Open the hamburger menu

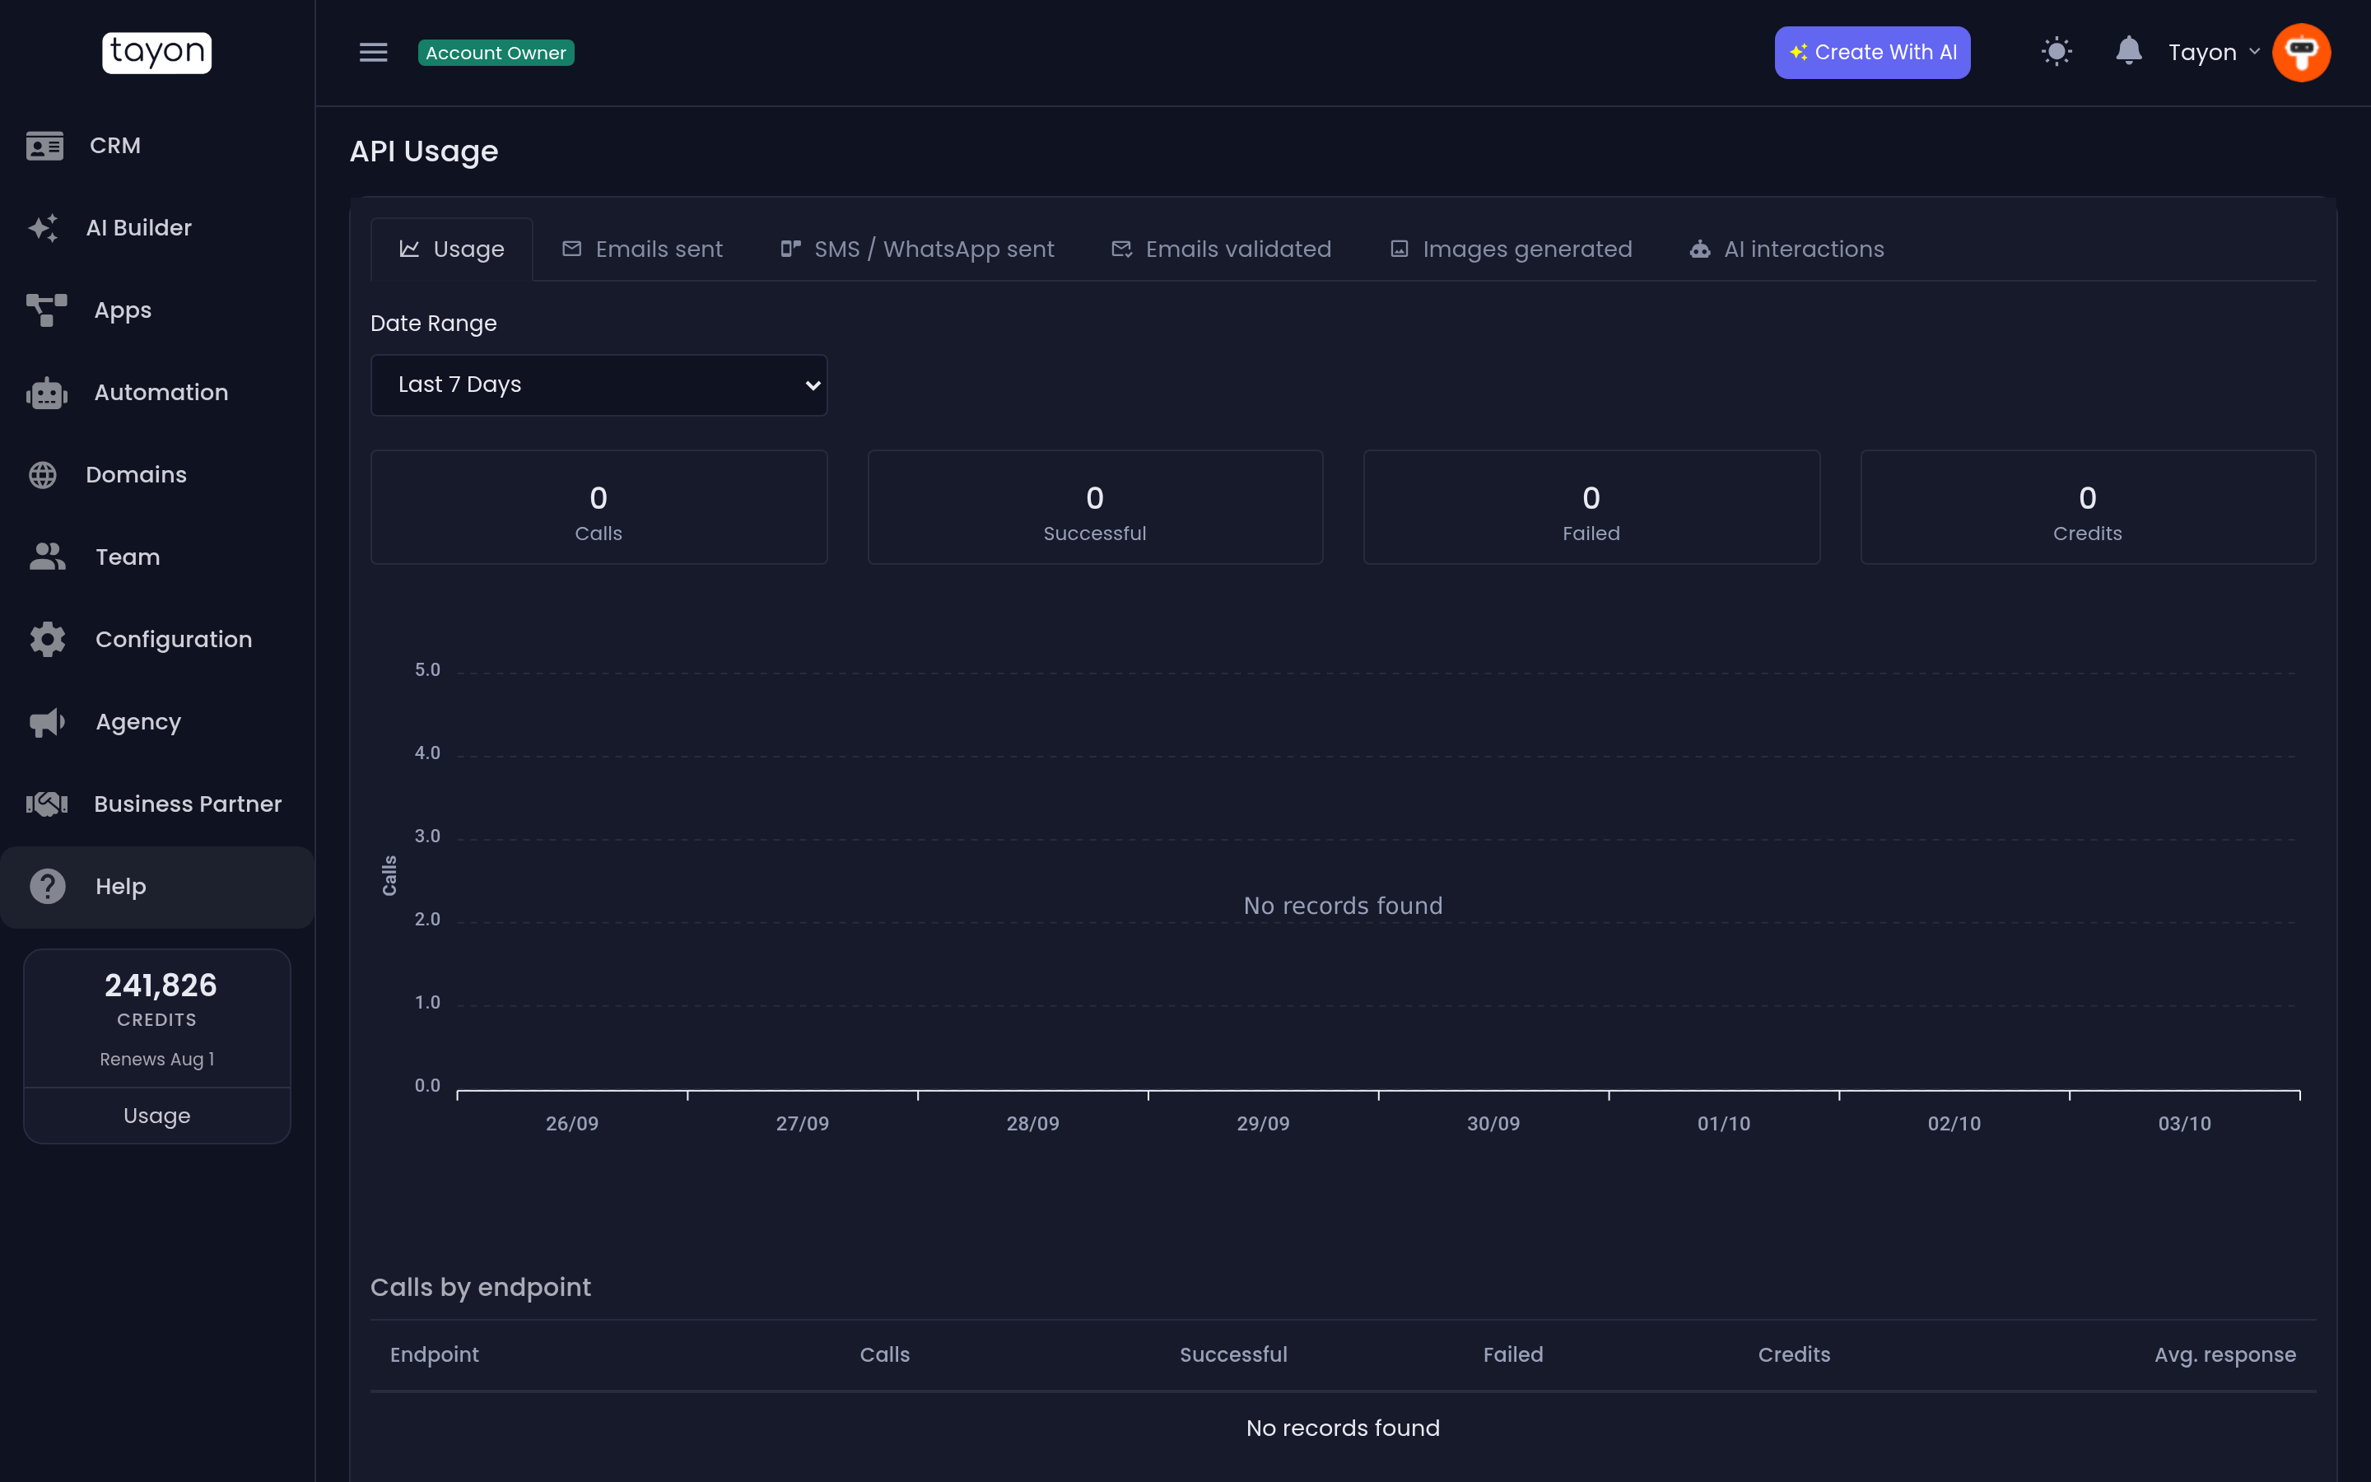click(x=373, y=53)
